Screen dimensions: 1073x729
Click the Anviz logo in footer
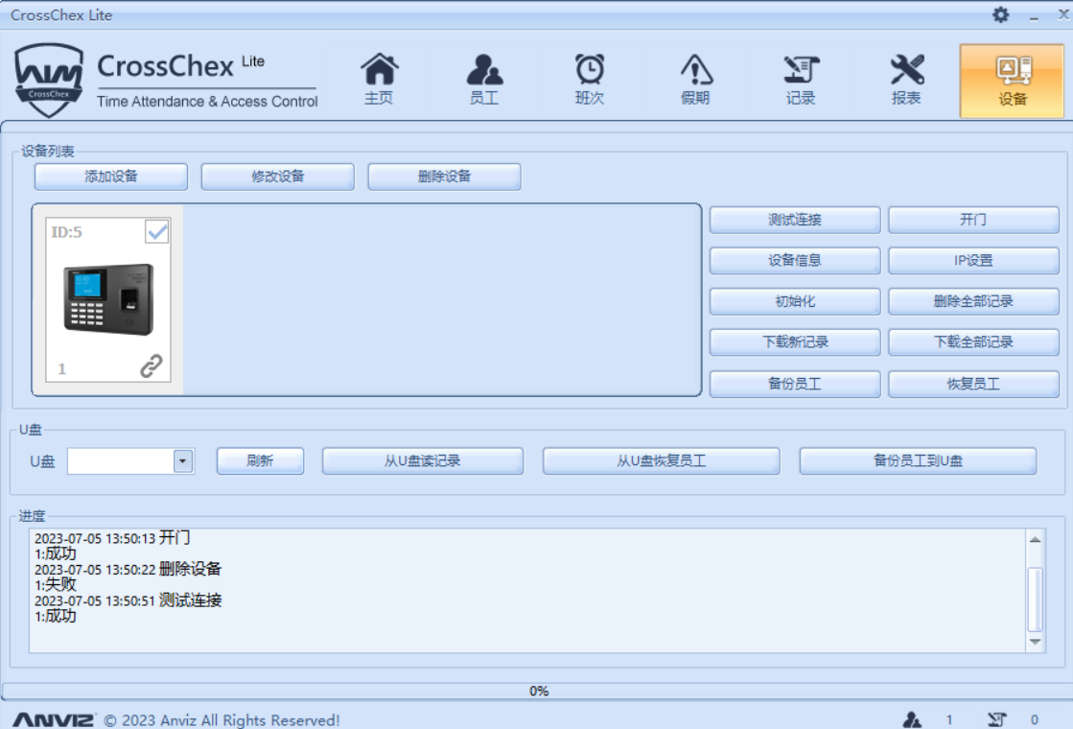tap(54, 719)
